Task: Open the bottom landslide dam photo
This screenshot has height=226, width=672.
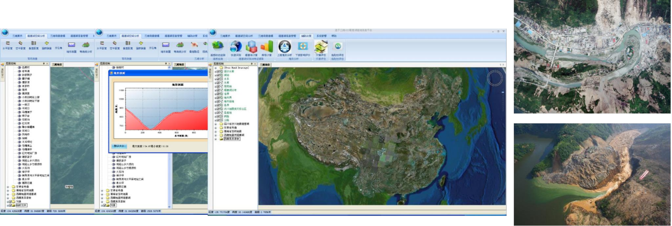Action: click(592, 175)
